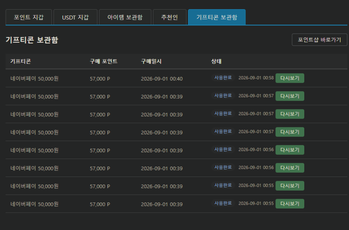This screenshot has height=230, width=349.
Task: Click 사용완료 badge in the bottom row
Action: (x=223, y=203)
